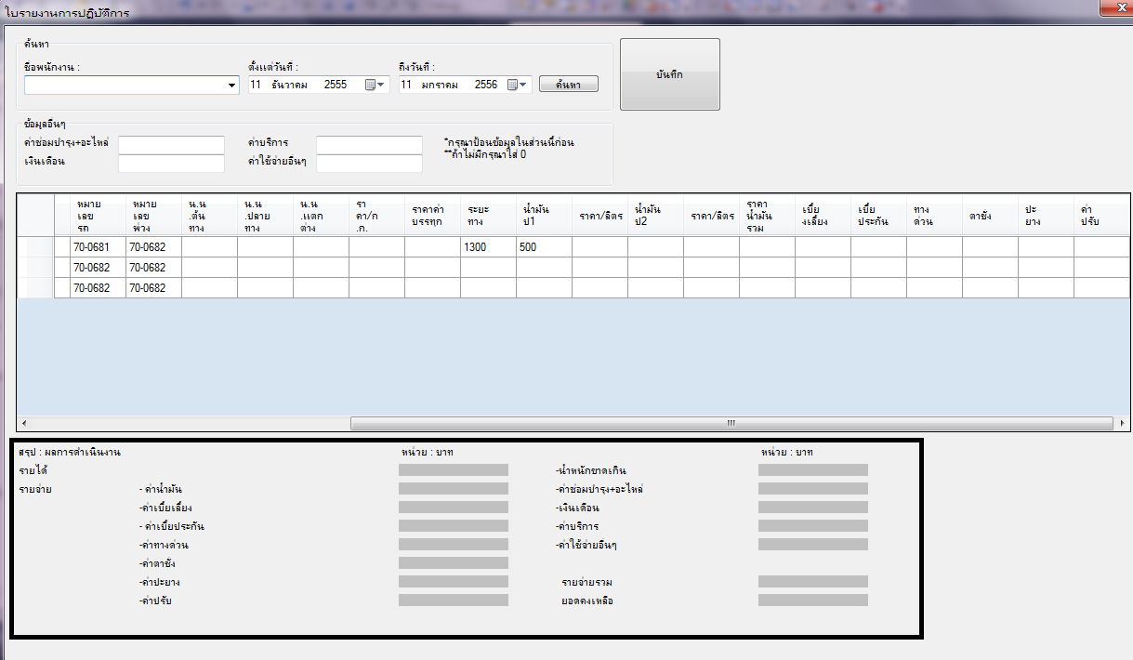Viewport: 1133px width, 660px height.
Task: Click the ราคาน้ำมันรวม column header
Action: click(767, 215)
